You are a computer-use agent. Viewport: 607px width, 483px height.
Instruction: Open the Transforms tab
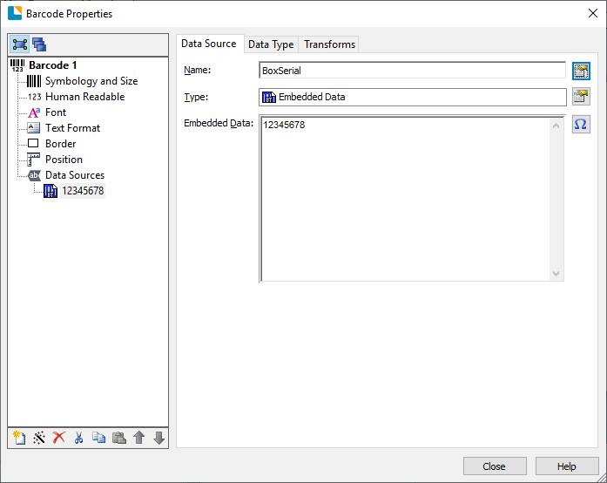[329, 44]
